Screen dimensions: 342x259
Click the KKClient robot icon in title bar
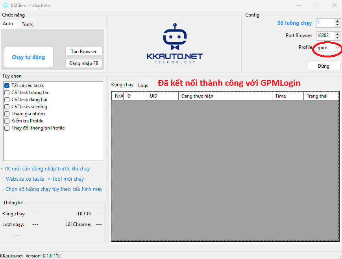(x=5, y=5)
